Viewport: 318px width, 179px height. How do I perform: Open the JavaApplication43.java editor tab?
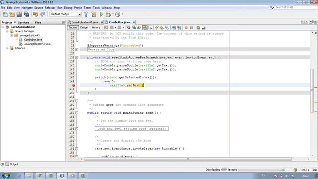[x=85, y=22]
